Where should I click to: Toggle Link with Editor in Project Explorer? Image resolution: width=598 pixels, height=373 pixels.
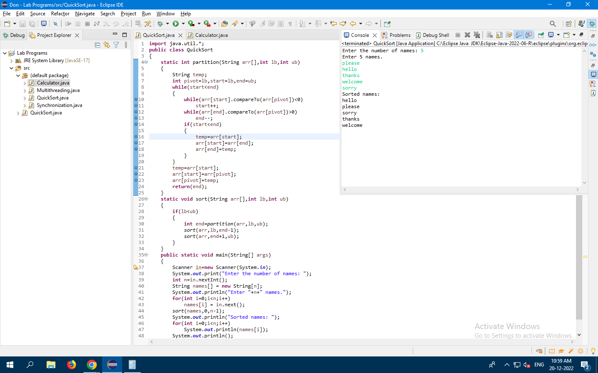coord(107,45)
